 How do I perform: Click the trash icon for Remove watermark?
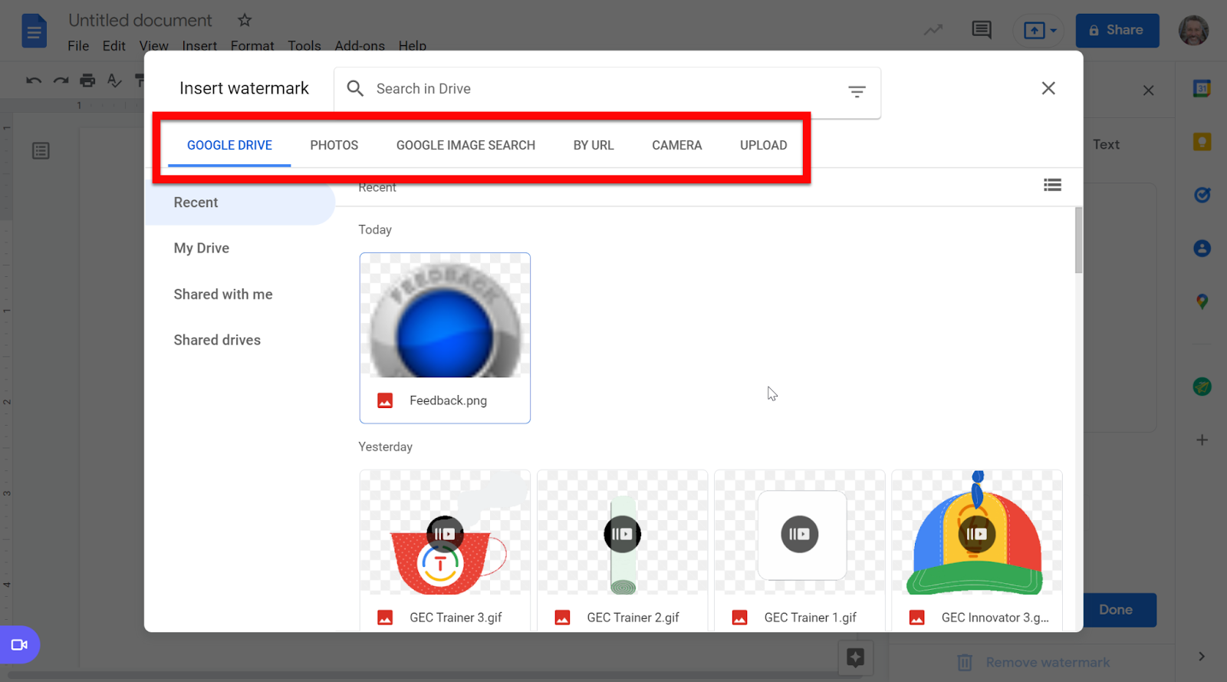(965, 662)
